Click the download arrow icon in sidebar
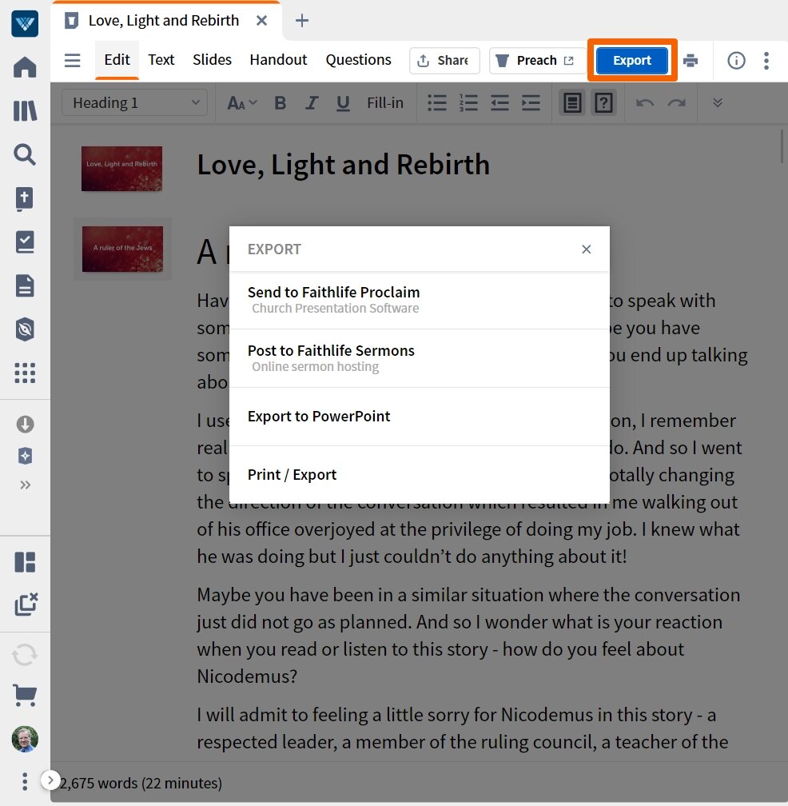788x806 pixels. pyautogui.click(x=25, y=425)
